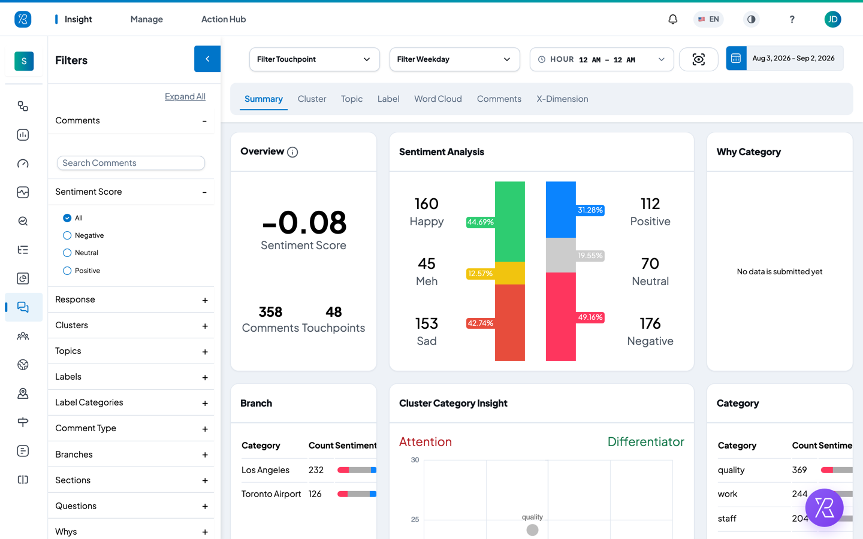Select the Negative sentiment radio button
This screenshot has width=863, height=539.
(67, 235)
